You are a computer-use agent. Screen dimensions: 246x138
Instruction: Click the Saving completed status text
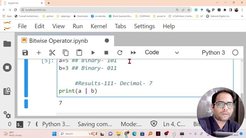tap(95, 124)
